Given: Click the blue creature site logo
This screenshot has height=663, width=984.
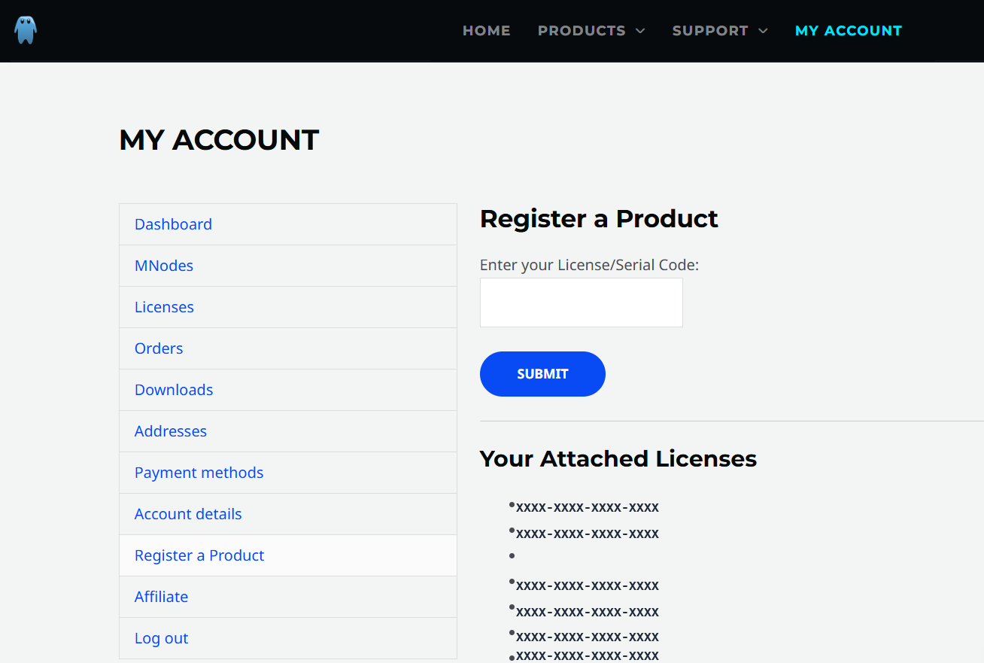Looking at the screenshot, I should pos(26,30).
